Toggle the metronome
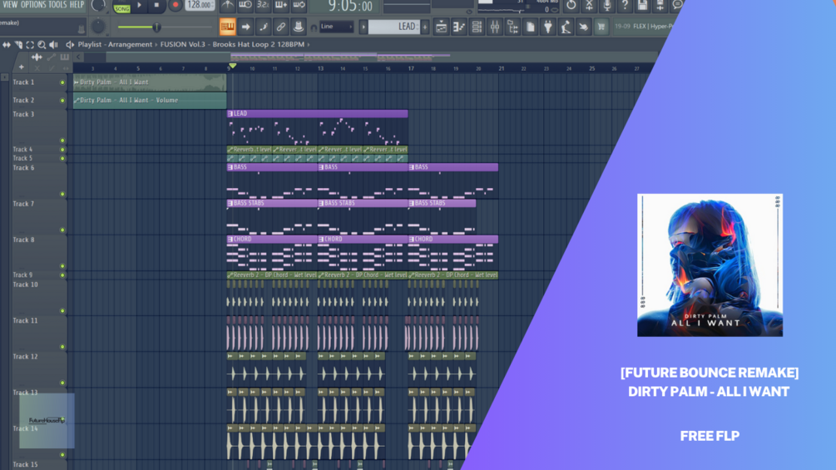The height and width of the screenshot is (470, 836). (x=228, y=5)
